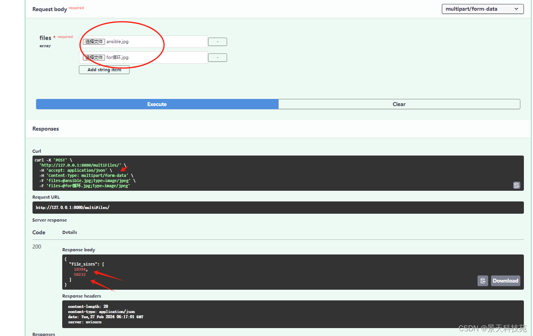This screenshot has width=533, height=336.
Task: Execute the request
Action: [157, 104]
